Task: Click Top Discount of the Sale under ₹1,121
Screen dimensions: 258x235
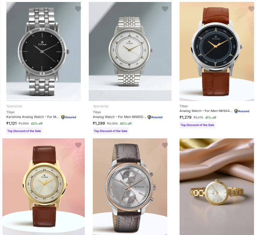Action: tap(24, 131)
